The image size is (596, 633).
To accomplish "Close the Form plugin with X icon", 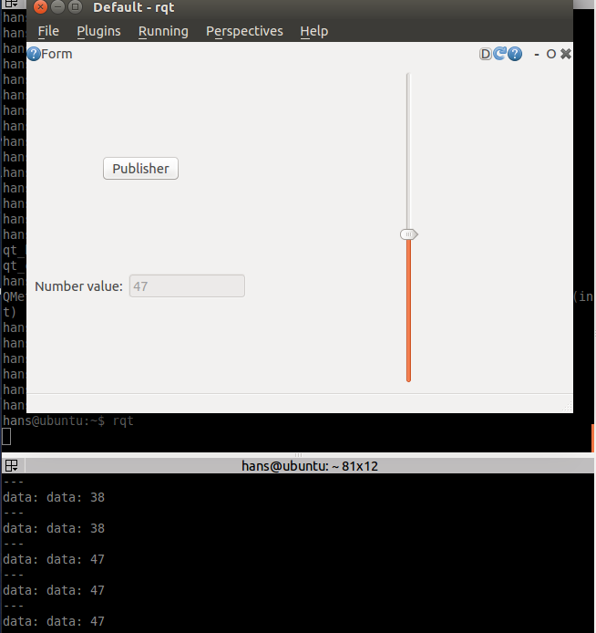I will (x=566, y=54).
